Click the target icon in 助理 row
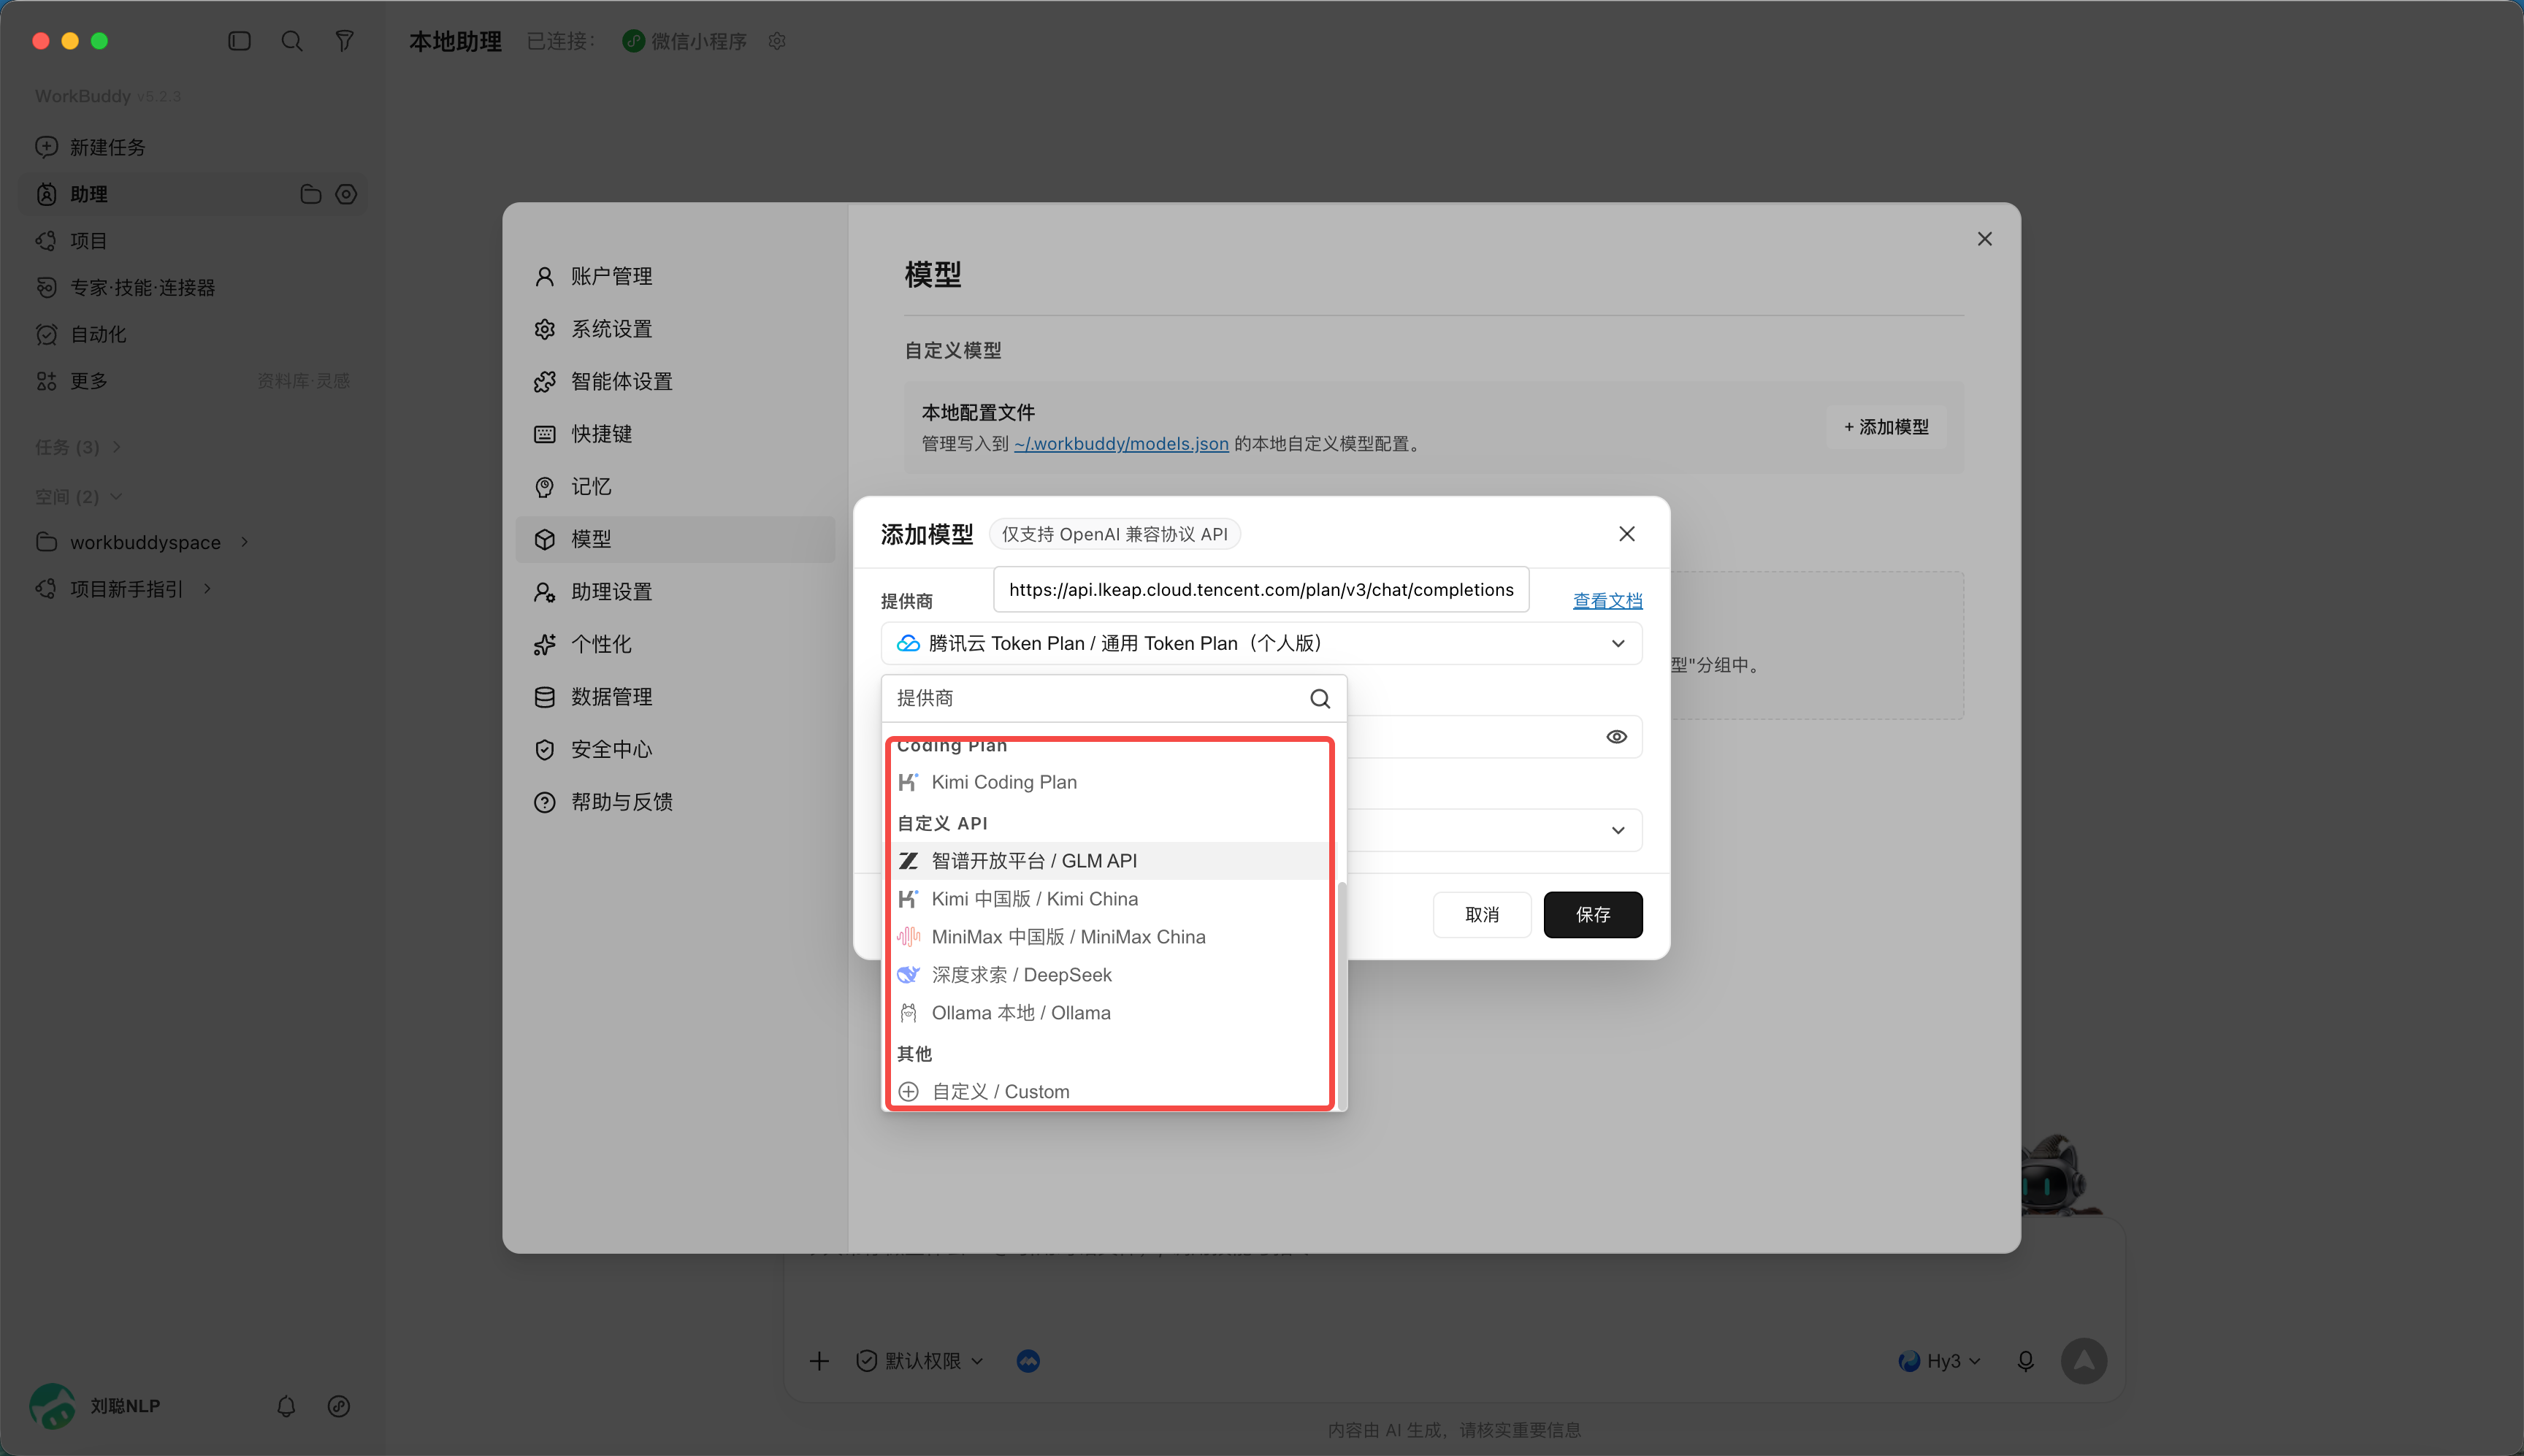The width and height of the screenshot is (2524, 1456). 346,194
